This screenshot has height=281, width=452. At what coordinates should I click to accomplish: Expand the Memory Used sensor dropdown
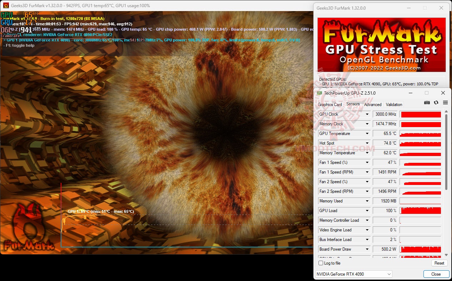[367, 201]
